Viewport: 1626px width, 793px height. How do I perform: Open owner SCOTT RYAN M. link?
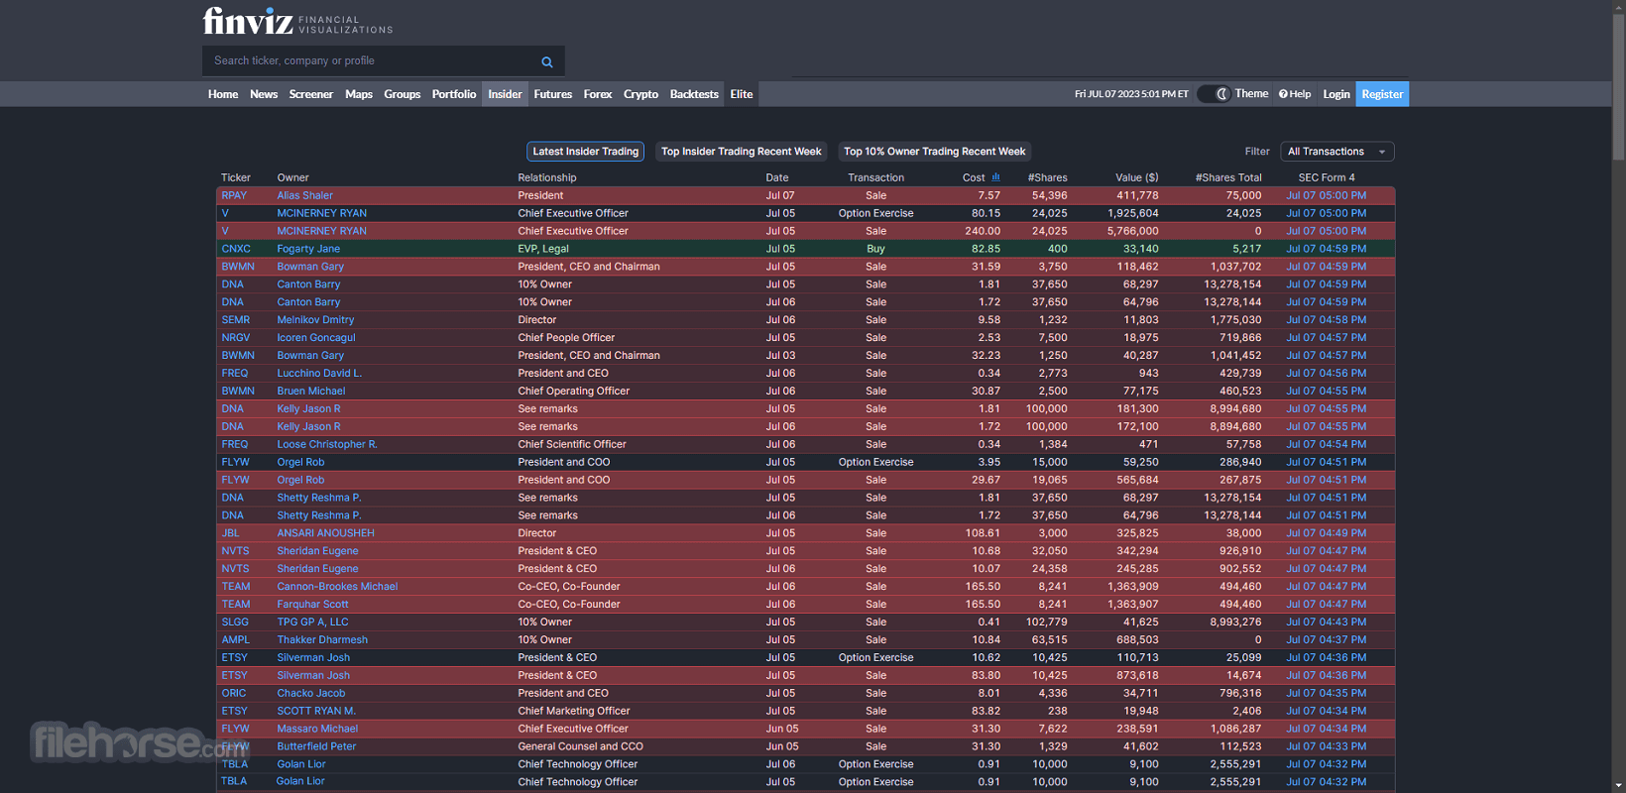(x=316, y=711)
